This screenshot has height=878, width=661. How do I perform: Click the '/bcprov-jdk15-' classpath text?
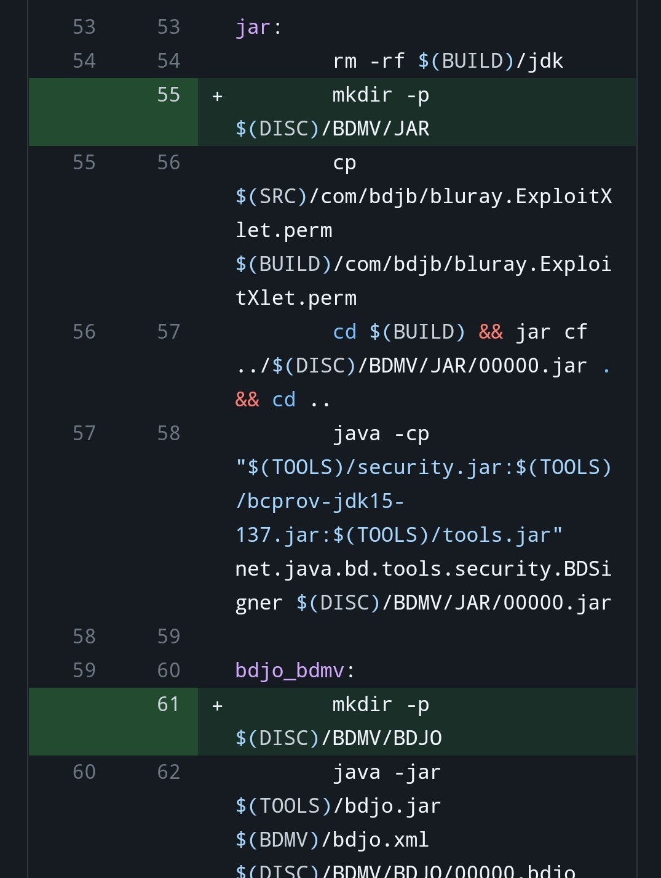(x=320, y=501)
